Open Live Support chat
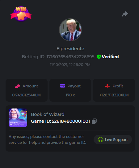This screenshot has width=139, height=168. click(x=113, y=139)
